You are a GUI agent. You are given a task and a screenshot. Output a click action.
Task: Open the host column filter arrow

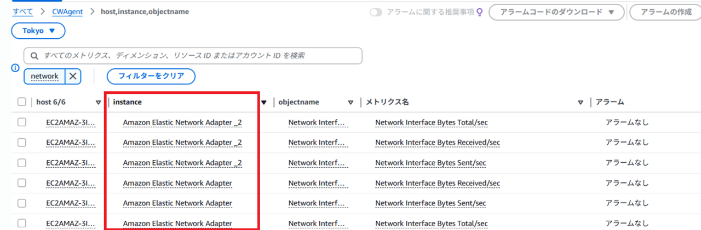coord(98,102)
